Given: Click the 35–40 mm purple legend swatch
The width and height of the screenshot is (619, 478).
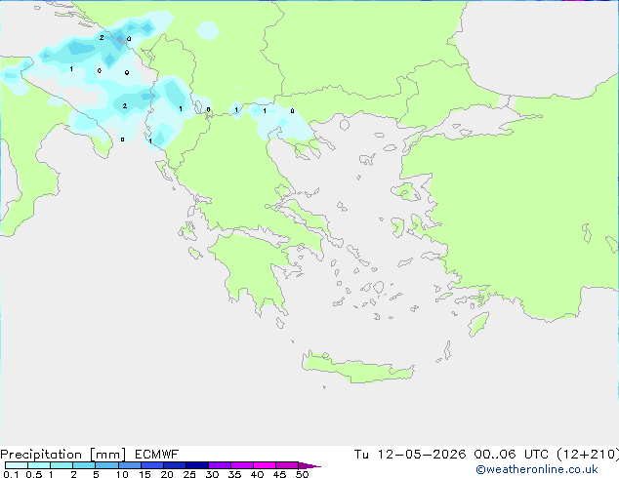Looking at the screenshot, I should tap(241, 465).
